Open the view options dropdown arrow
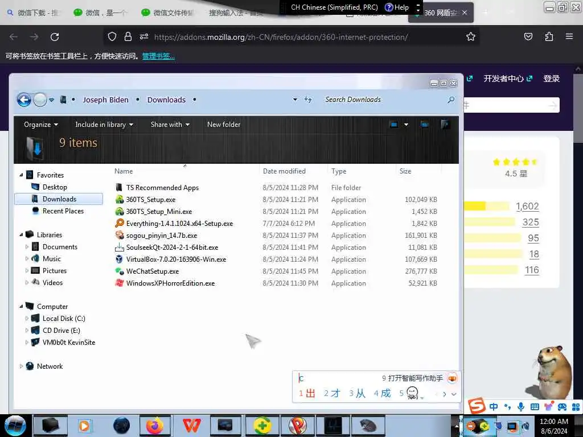The width and height of the screenshot is (583, 437). [x=406, y=125]
